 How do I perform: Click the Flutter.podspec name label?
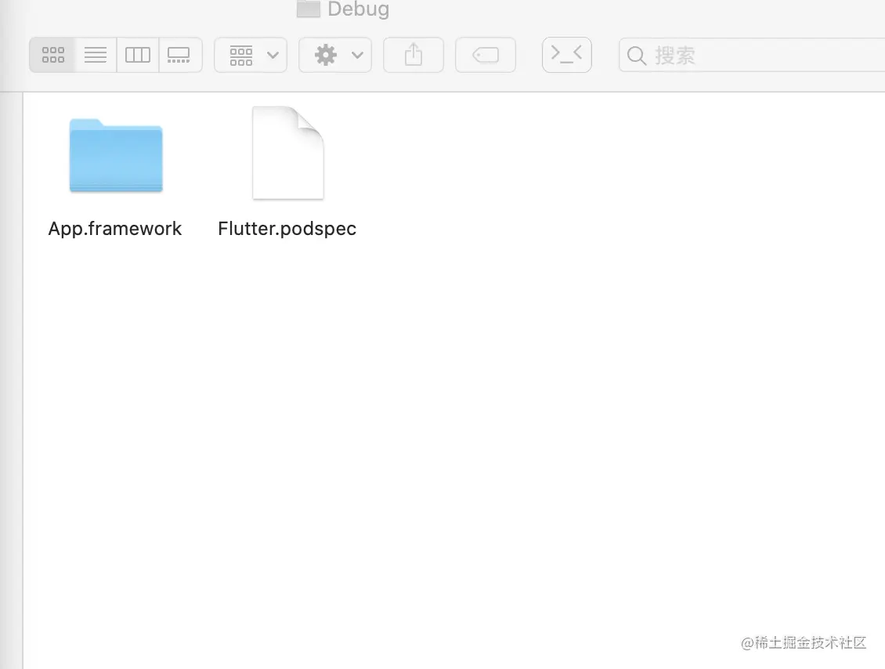click(287, 229)
